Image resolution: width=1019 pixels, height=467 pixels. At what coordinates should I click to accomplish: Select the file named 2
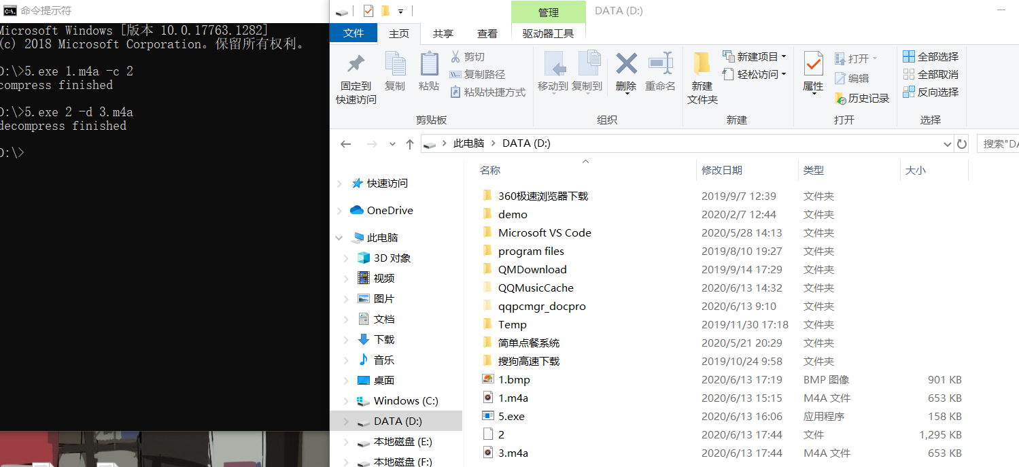pos(501,435)
